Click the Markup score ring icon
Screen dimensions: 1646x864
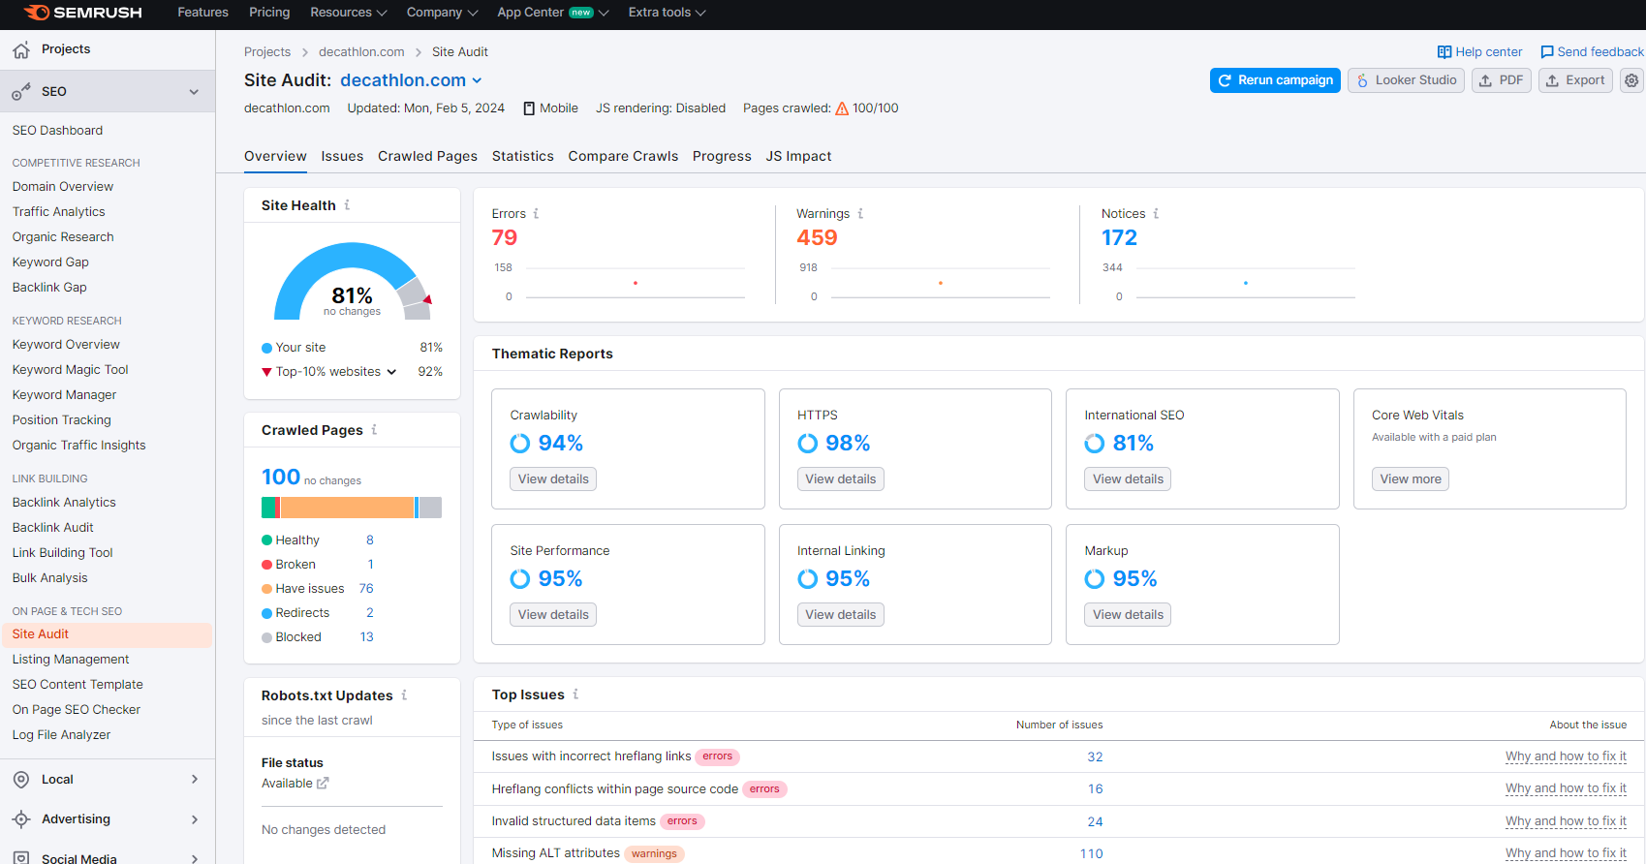(1095, 579)
